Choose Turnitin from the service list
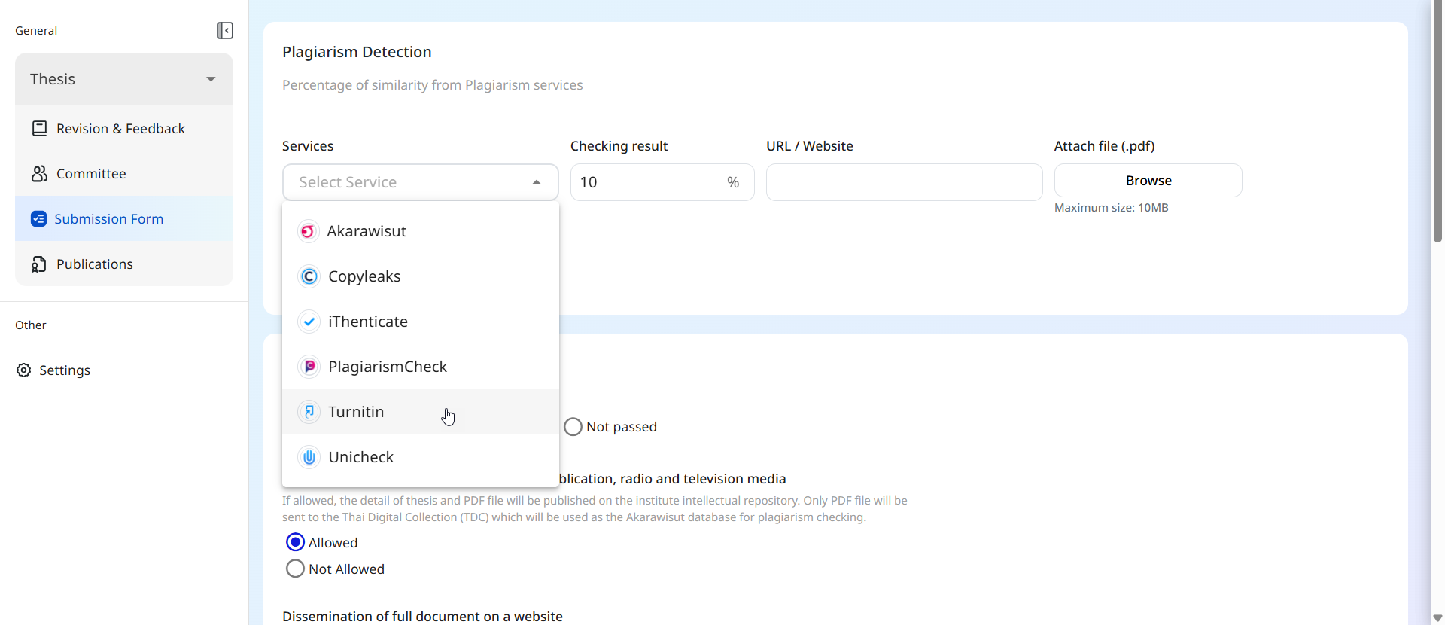This screenshot has height=625, width=1445. pyautogui.click(x=421, y=412)
